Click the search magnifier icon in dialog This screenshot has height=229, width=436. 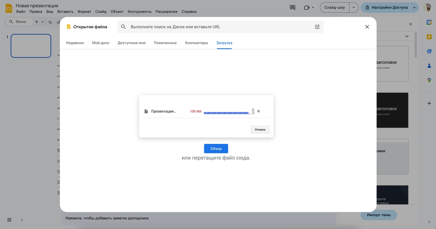124,27
